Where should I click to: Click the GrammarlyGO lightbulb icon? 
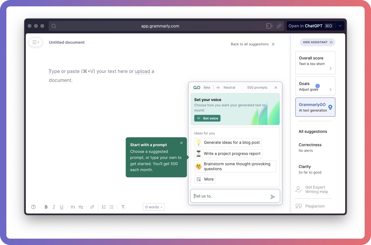point(330,107)
